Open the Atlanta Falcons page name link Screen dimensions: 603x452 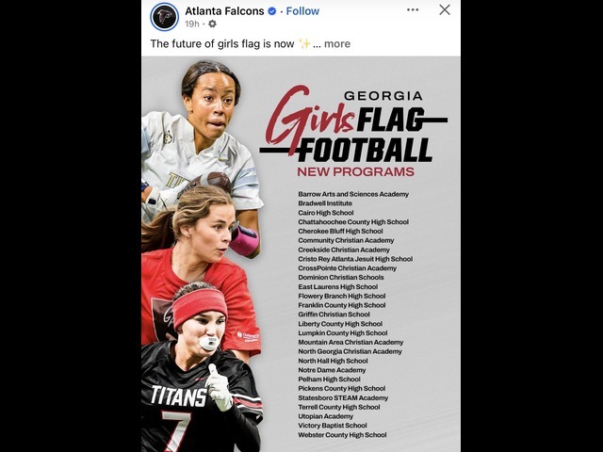224,11
